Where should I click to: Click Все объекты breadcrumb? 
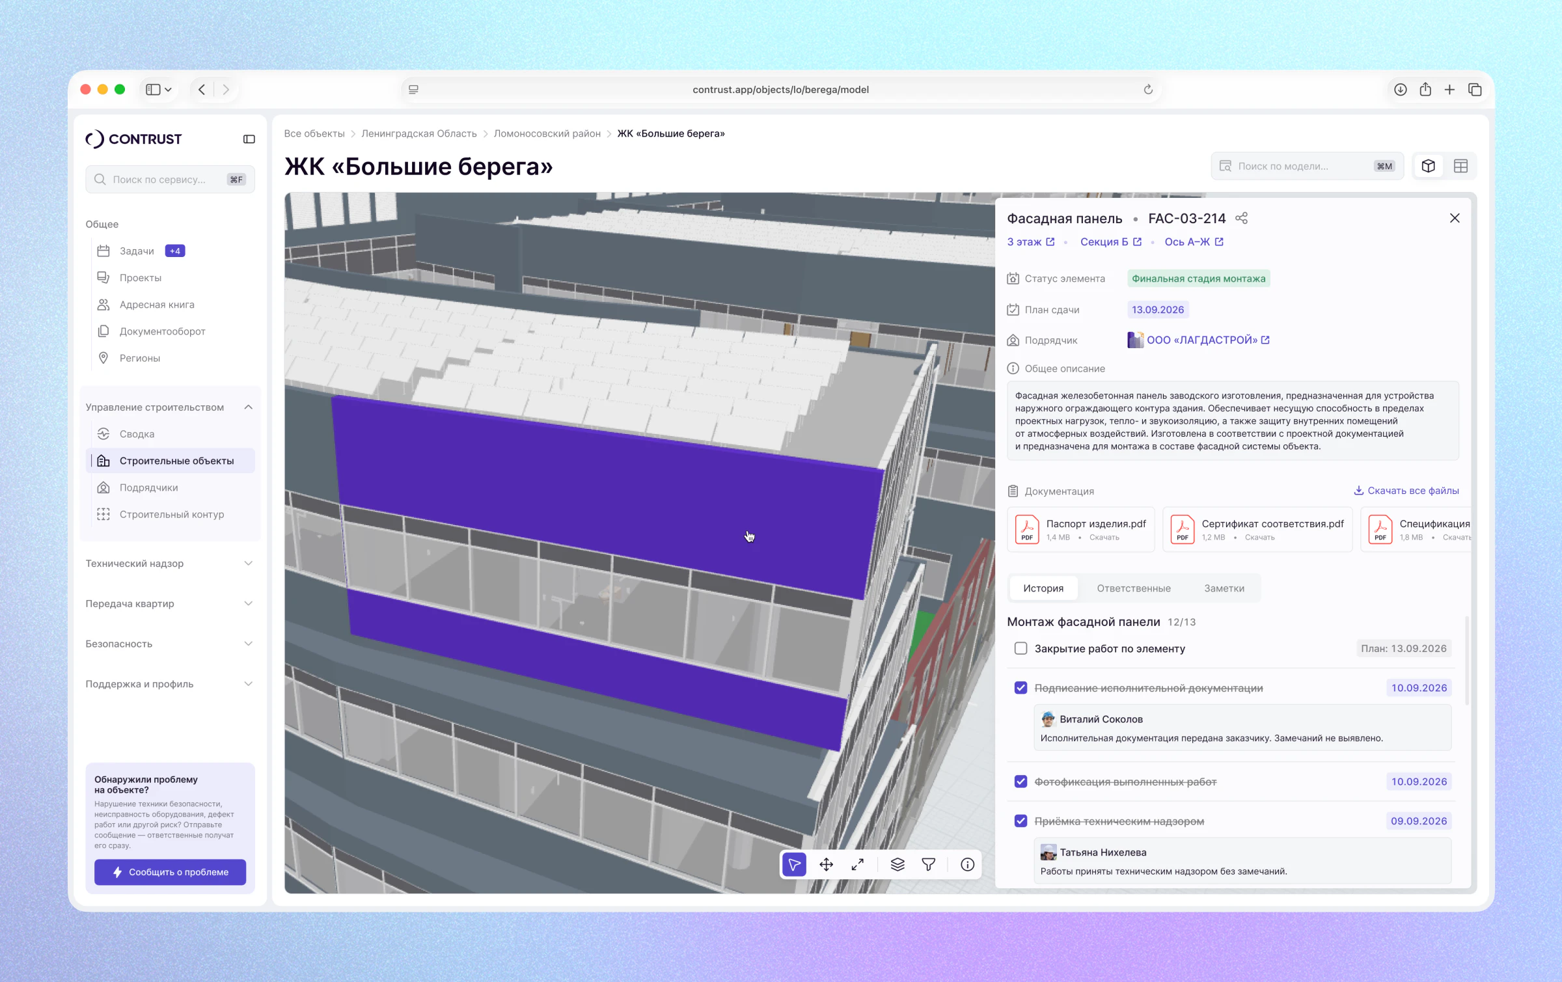[x=314, y=133]
